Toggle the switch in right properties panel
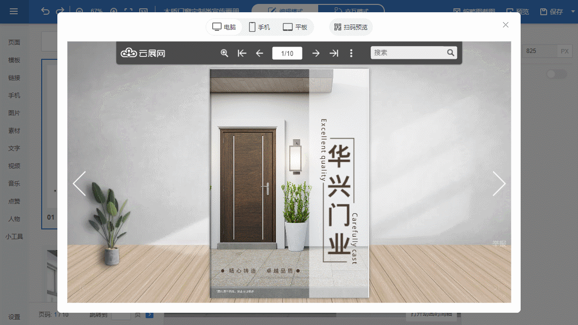578x325 pixels. coord(556,74)
